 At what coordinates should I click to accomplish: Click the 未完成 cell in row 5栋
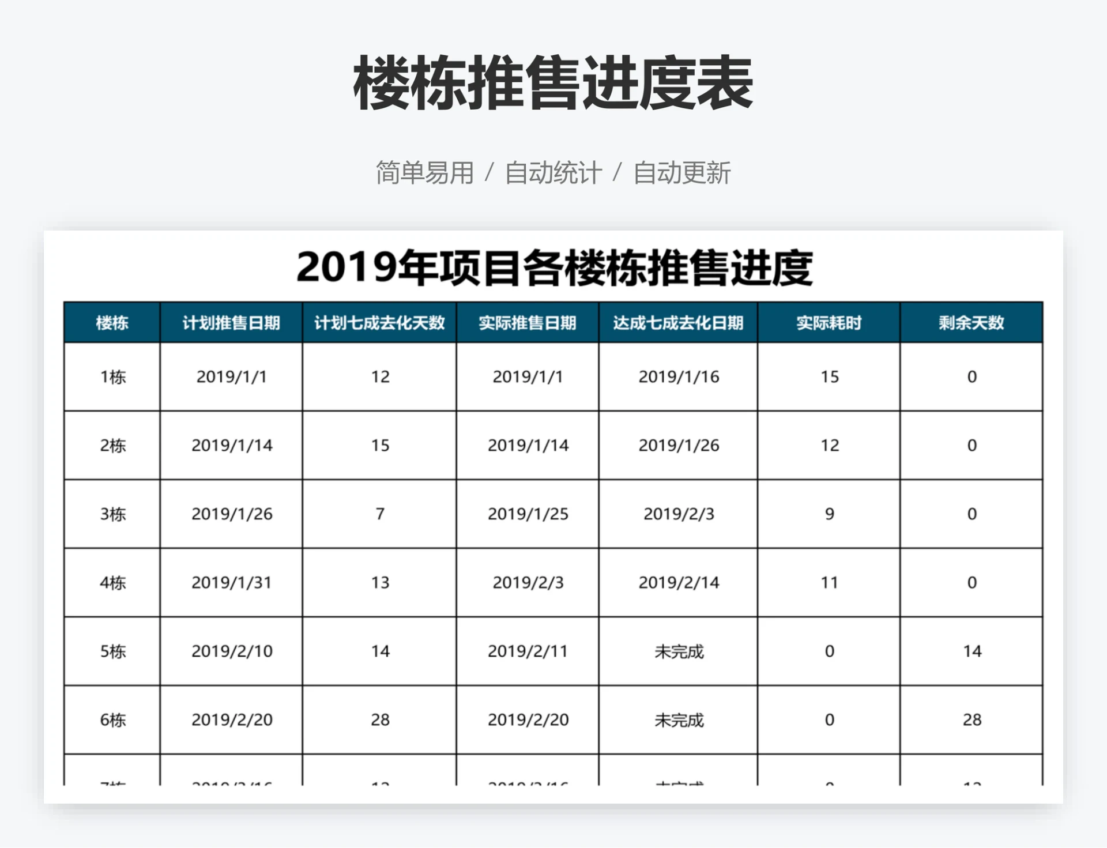677,651
